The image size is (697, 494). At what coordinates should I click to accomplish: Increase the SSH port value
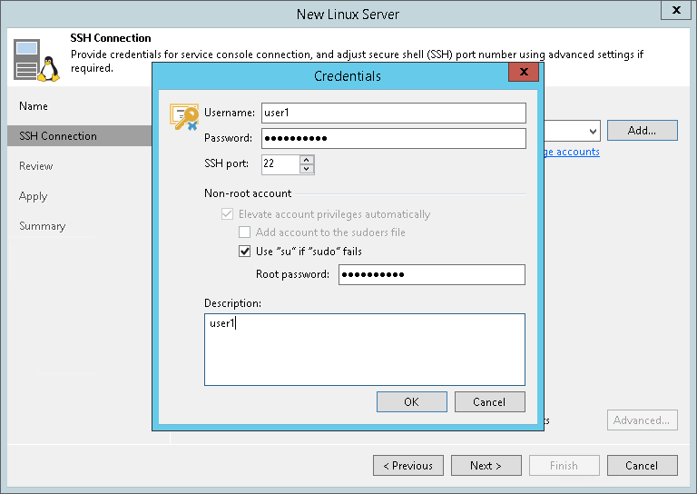pos(307,160)
